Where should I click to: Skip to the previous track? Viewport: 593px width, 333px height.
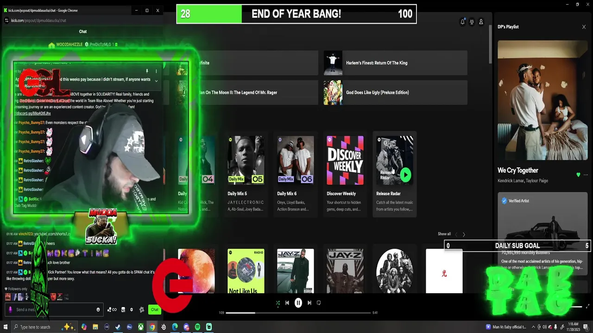287,303
